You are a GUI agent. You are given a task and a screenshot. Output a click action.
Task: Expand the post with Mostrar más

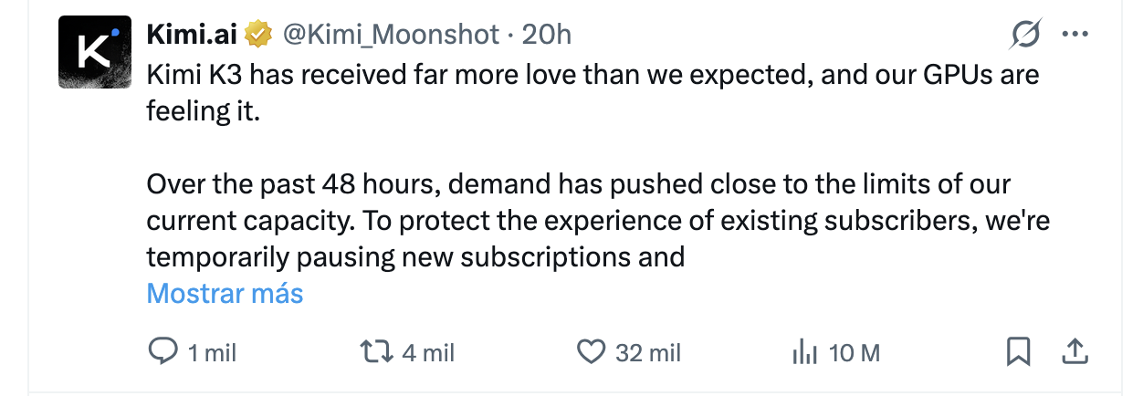point(225,293)
